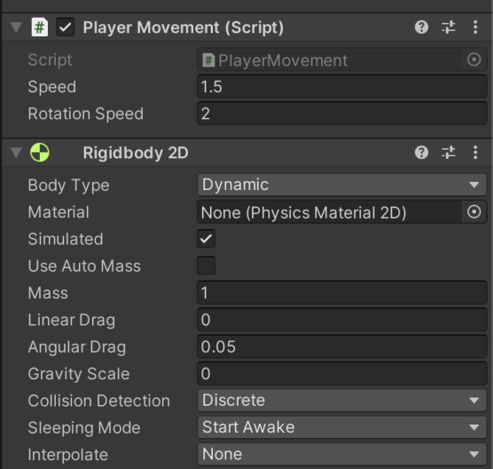Uncheck the Simulated checkbox

207,239
